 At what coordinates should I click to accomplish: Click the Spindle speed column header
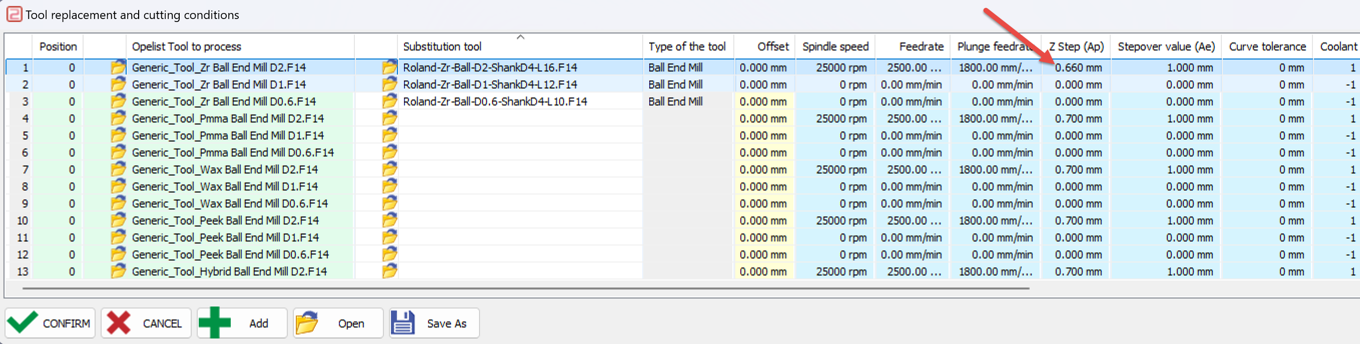[x=835, y=46]
